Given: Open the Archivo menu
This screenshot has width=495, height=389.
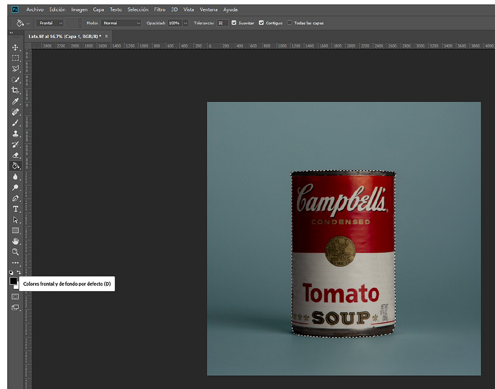Looking at the screenshot, I should (35, 10).
